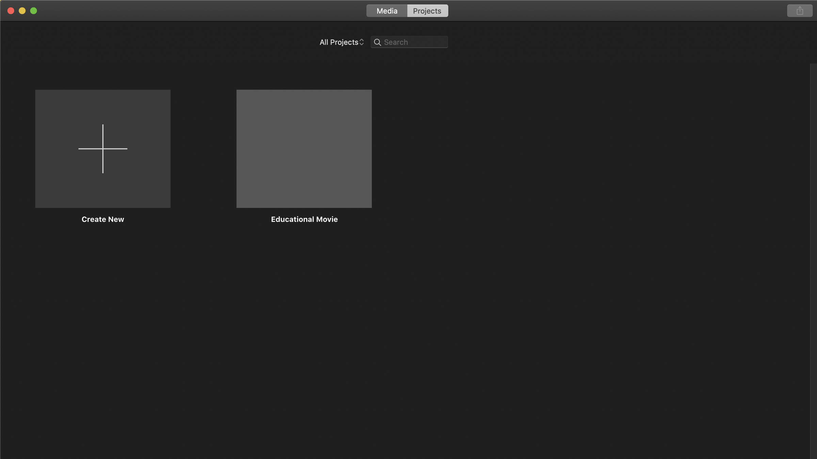Enter full screen with green button
This screenshot has height=459, width=817.
coord(33,11)
